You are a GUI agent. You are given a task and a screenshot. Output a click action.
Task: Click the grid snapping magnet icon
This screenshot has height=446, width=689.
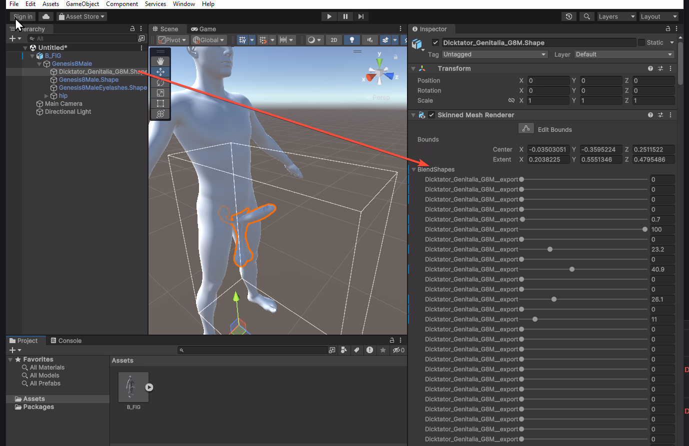[263, 40]
